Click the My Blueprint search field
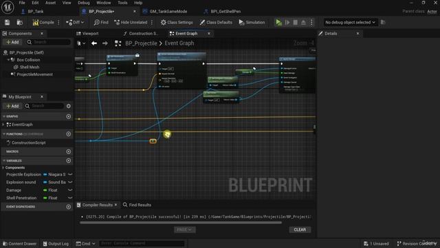Viewport: 440px width, 248px height. (x=44, y=106)
